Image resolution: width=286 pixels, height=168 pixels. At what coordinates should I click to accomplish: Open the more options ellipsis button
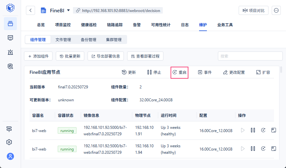(x=276, y=10)
